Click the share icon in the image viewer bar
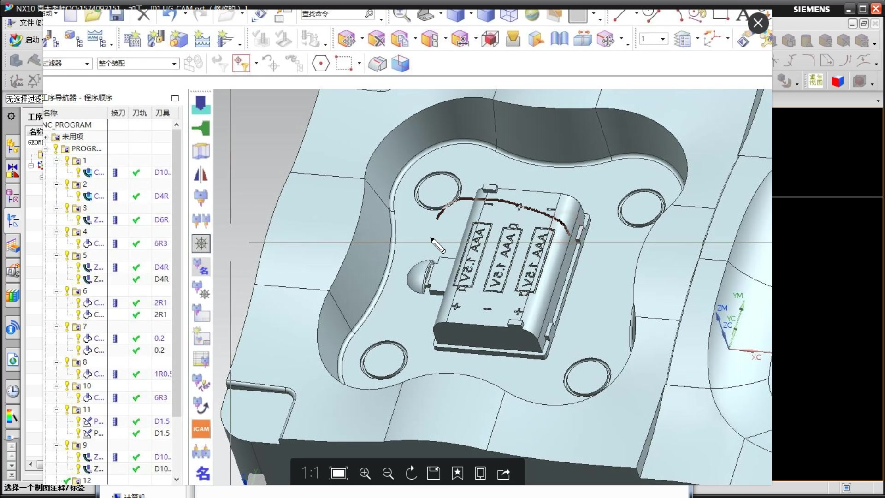 (x=503, y=474)
